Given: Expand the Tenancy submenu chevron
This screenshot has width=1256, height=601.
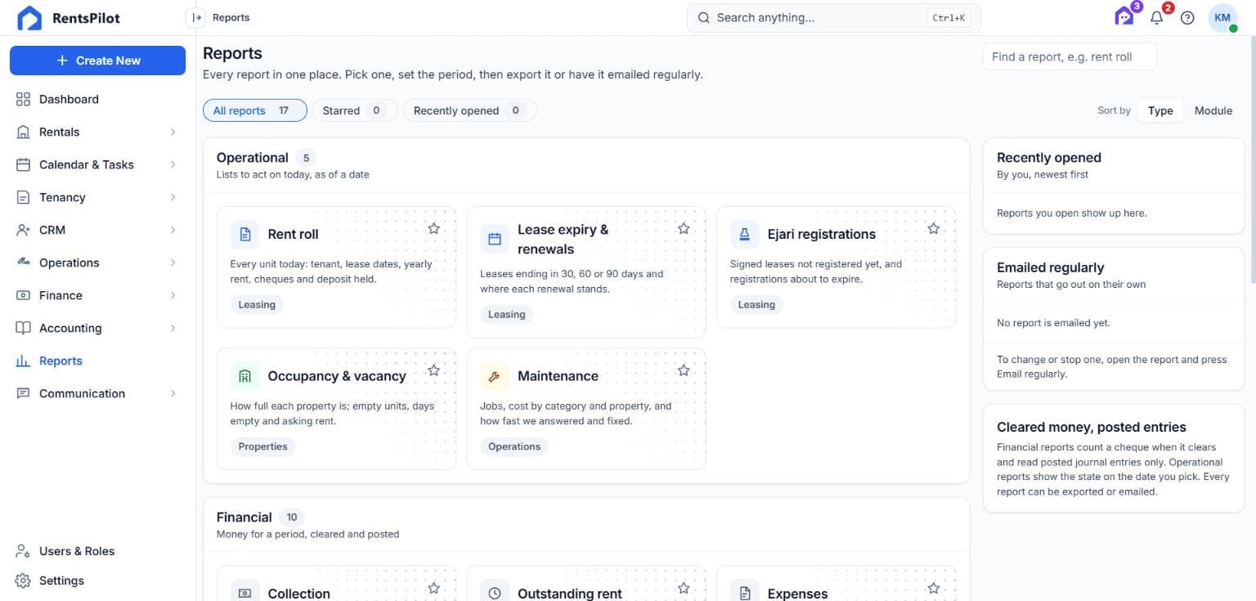Looking at the screenshot, I should (x=173, y=197).
